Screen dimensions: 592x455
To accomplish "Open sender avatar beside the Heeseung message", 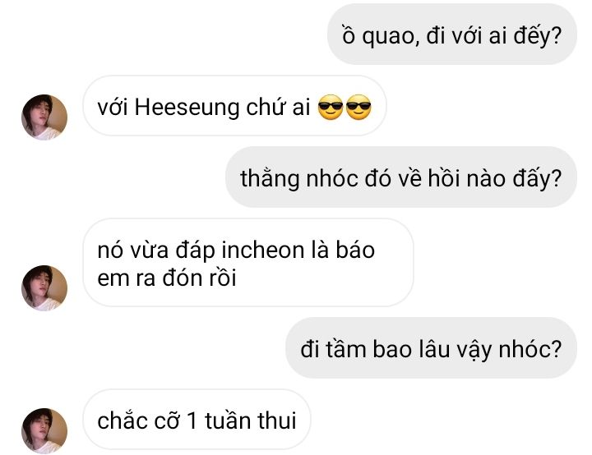I will coord(44,117).
